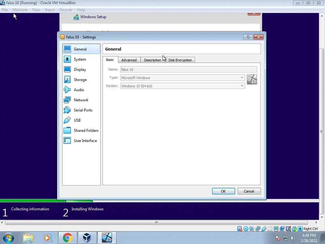Image resolution: width=325 pixels, height=244 pixels.
Task: Click the keyboard capture arrow status icon
Action: click(x=300, y=229)
